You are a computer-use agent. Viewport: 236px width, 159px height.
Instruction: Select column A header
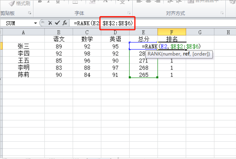(x=24, y=32)
